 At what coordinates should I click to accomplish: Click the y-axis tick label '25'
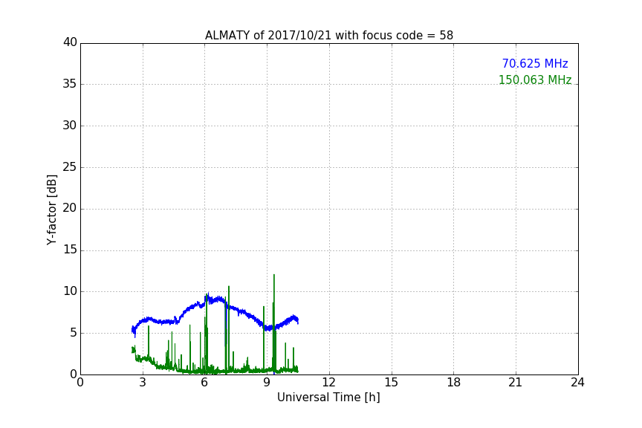(x=70, y=166)
